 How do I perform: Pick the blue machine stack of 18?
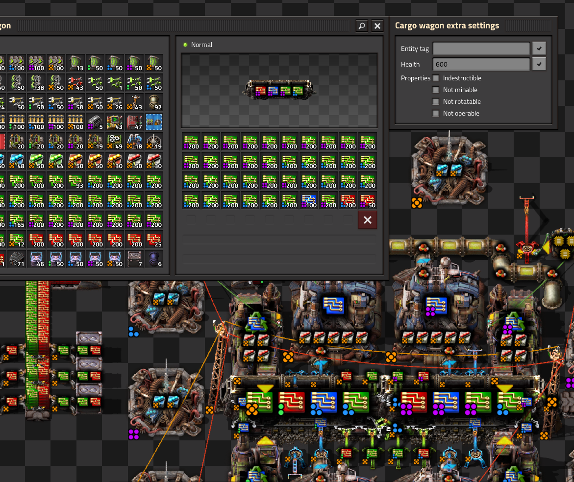tap(134, 142)
